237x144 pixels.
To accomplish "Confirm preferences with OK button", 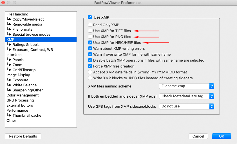I will 222,136.
